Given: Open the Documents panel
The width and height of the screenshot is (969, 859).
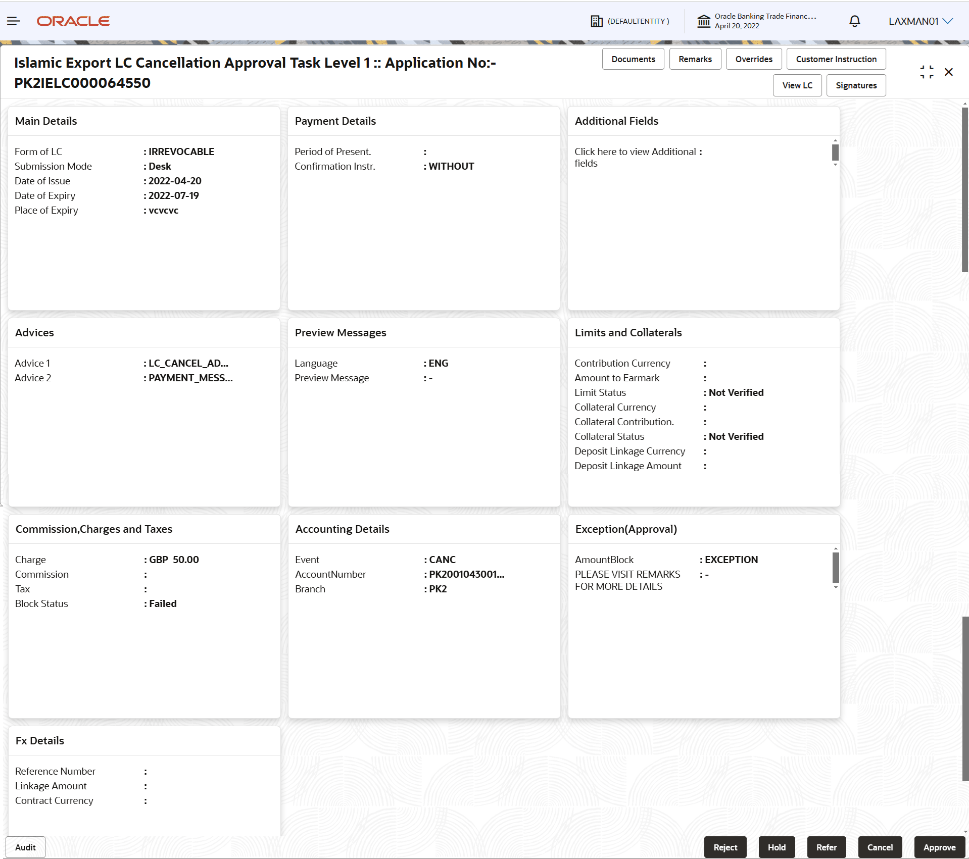Looking at the screenshot, I should [x=633, y=59].
